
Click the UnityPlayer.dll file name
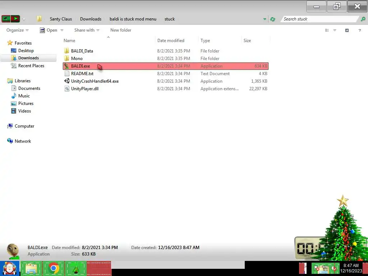tap(85, 88)
